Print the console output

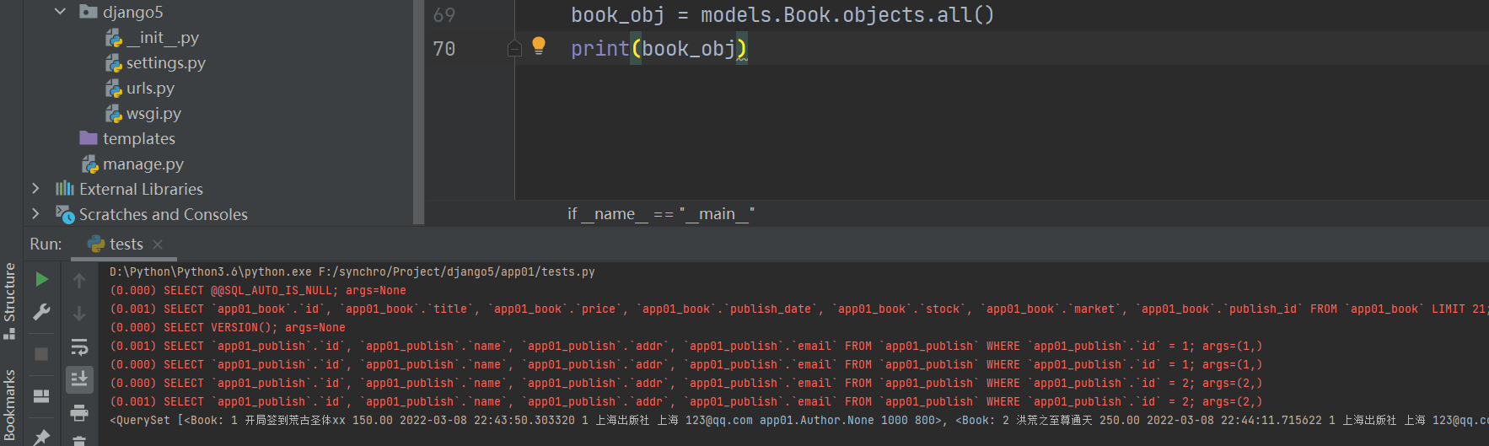(x=79, y=412)
